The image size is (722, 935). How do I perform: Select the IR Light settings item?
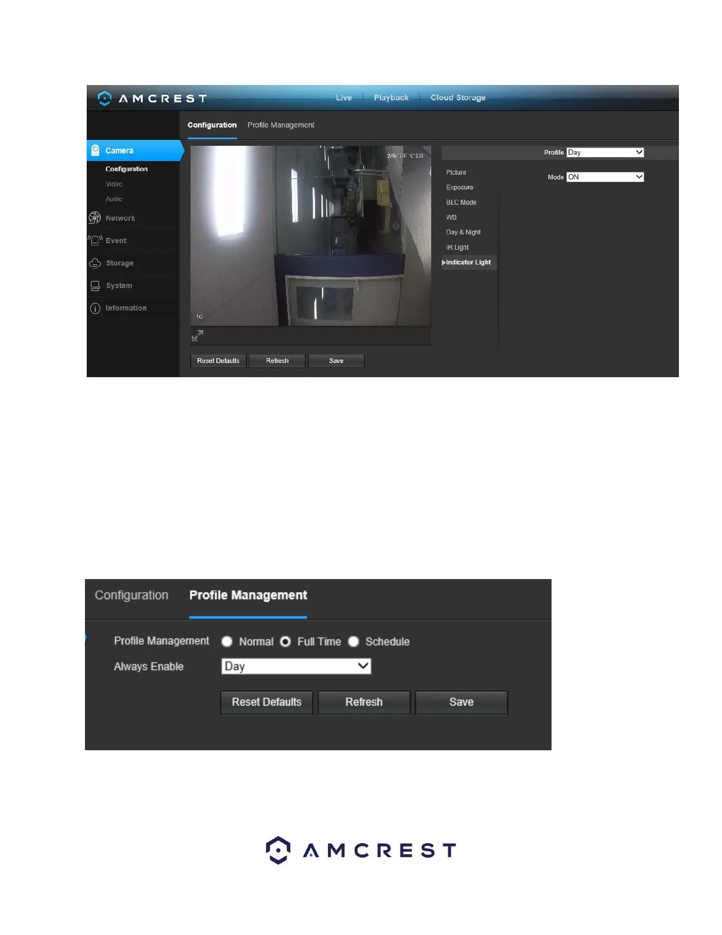pyautogui.click(x=457, y=247)
